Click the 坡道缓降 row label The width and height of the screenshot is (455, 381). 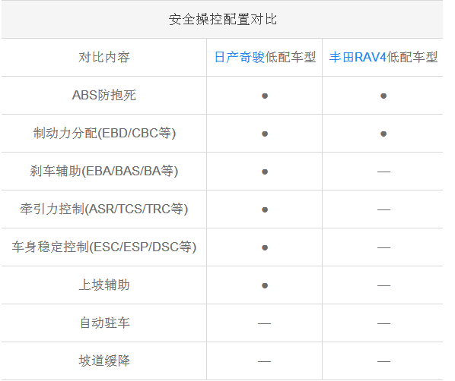(x=104, y=361)
